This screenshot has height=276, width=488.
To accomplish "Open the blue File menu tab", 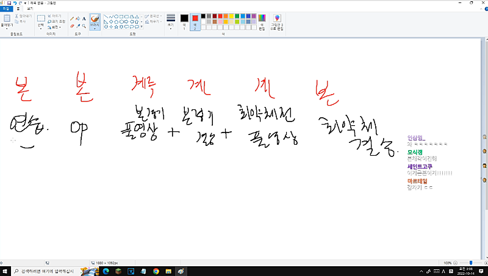I will [6, 9].
